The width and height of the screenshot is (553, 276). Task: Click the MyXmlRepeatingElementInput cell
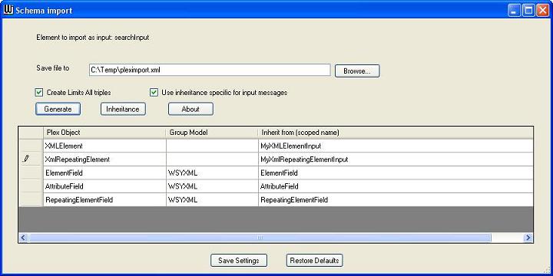396,159
